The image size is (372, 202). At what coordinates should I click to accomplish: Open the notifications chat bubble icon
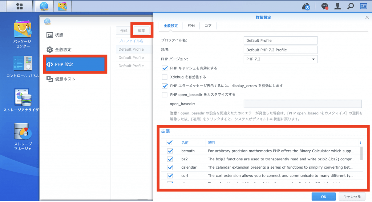[324, 6]
